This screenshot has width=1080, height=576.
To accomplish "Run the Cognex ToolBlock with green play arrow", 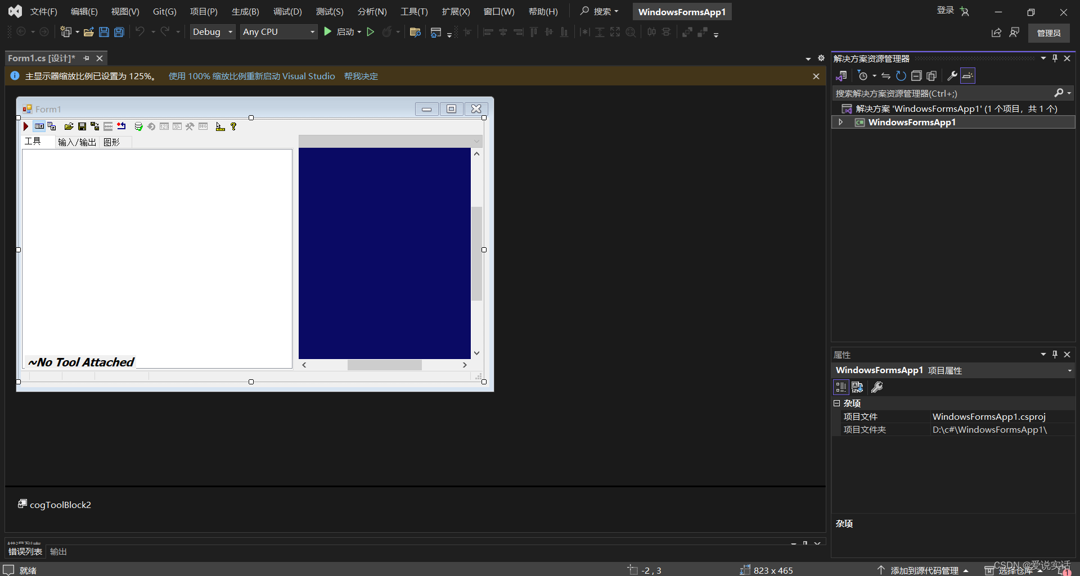I will coord(25,126).
